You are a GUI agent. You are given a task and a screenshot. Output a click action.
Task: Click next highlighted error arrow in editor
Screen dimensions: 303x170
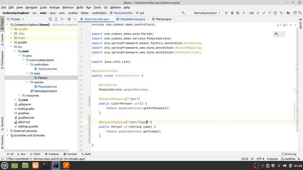pos(295,25)
